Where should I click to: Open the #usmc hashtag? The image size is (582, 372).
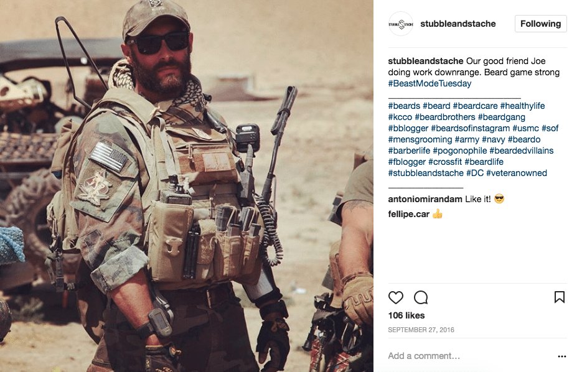point(525,128)
